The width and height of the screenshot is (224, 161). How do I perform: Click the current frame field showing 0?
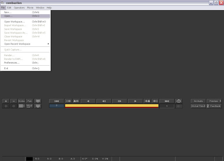[57, 106]
